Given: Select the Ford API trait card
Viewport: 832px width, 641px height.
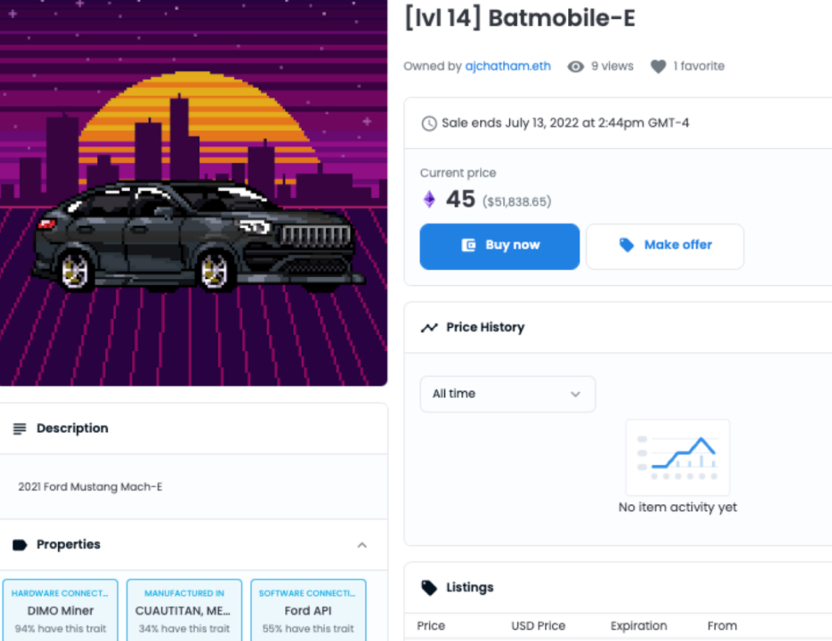Looking at the screenshot, I should coord(307,610).
